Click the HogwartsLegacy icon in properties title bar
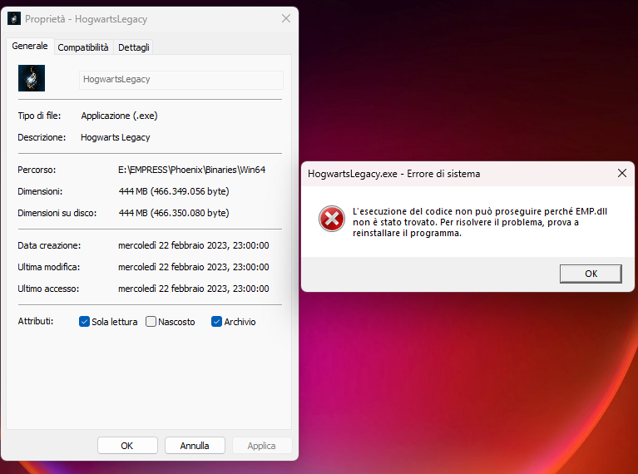This screenshot has width=638, height=474. click(x=14, y=18)
